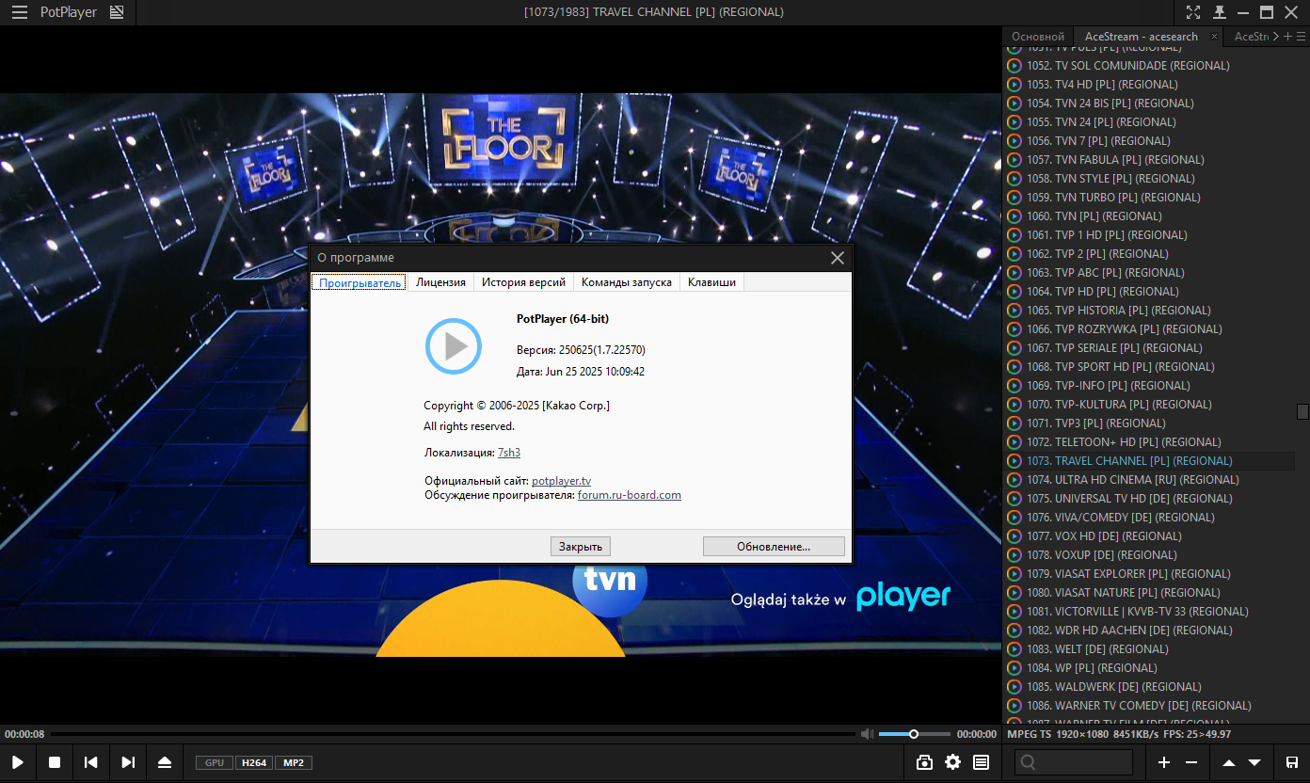Adjust the volume slider
Screen dimensions: 1310x783
[914, 734]
